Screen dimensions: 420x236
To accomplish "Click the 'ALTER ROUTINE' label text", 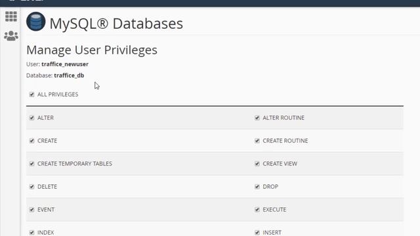I will point(283,118).
